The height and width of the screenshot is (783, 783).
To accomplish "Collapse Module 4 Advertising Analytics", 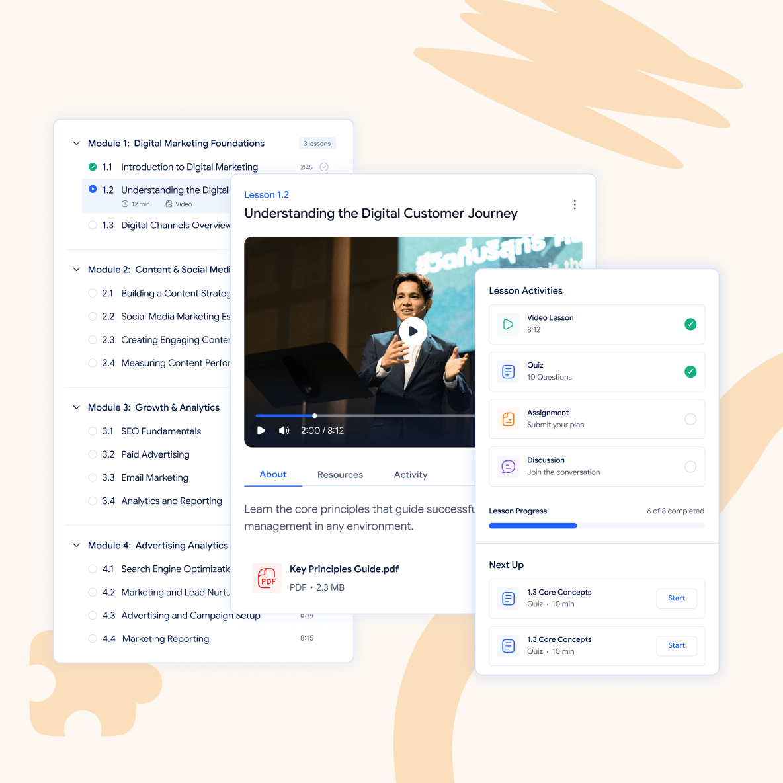I will pos(77,546).
